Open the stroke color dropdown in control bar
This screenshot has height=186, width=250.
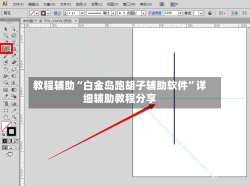point(48,13)
